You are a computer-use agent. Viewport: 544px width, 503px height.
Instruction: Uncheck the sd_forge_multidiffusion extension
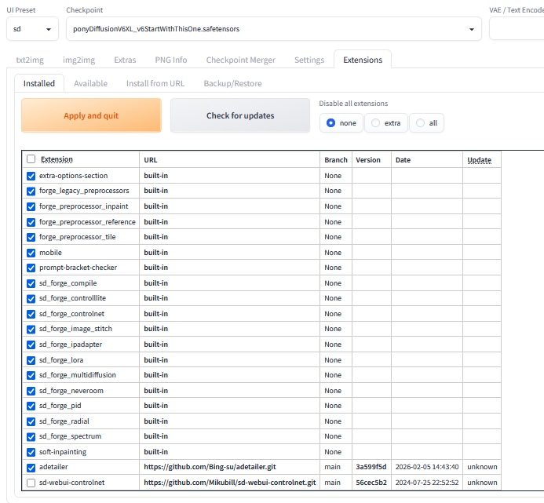pyautogui.click(x=31, y=375)
